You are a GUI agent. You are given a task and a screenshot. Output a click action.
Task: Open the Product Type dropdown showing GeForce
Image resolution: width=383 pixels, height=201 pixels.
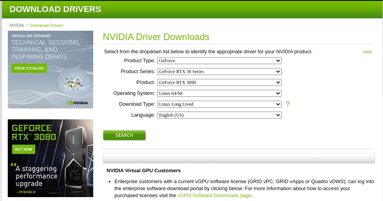pyautogui.click(x=219, y=61)
